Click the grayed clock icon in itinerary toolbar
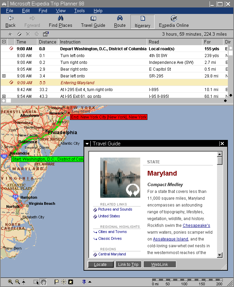Screen dimensions: 234x287 click(x=37, y=34)
